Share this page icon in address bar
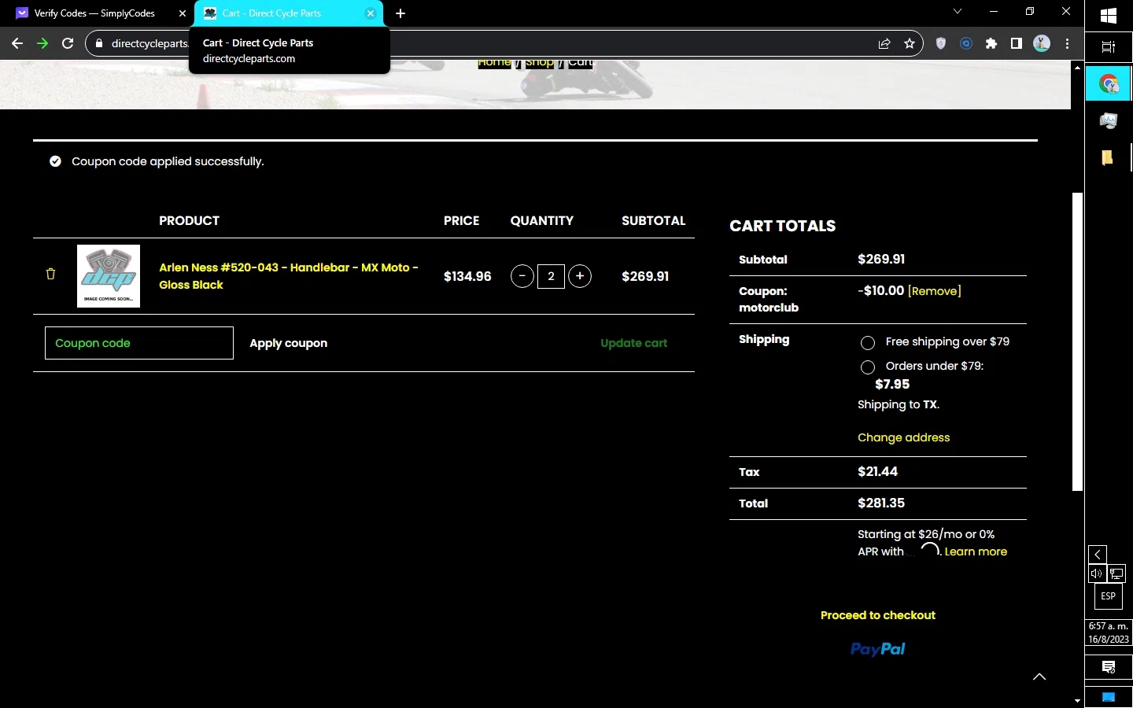Screen dimensions: 1133x708 tap(884, 44)
